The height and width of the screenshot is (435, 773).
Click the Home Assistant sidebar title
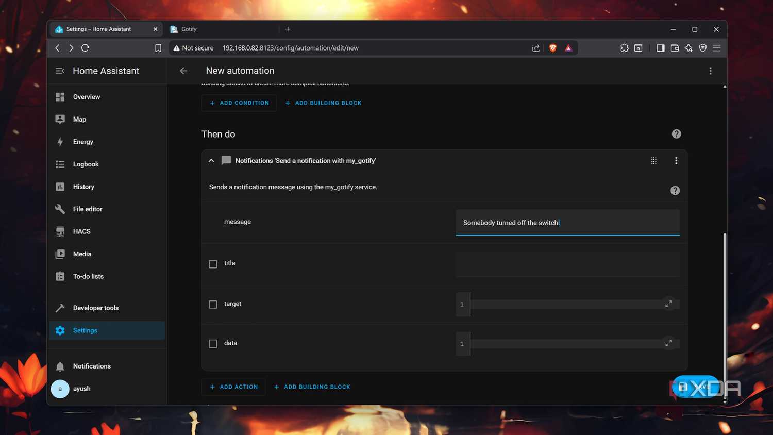pos(106,71)
